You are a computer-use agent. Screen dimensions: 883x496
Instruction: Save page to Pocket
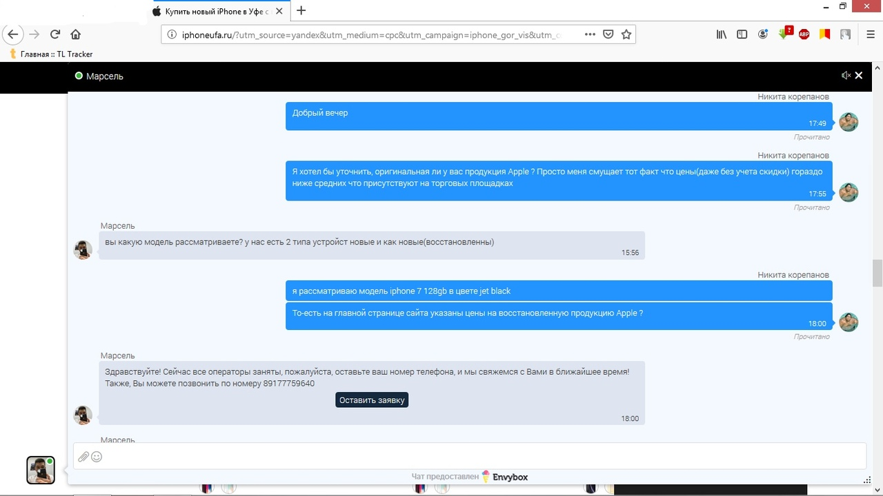click(608, 34)
